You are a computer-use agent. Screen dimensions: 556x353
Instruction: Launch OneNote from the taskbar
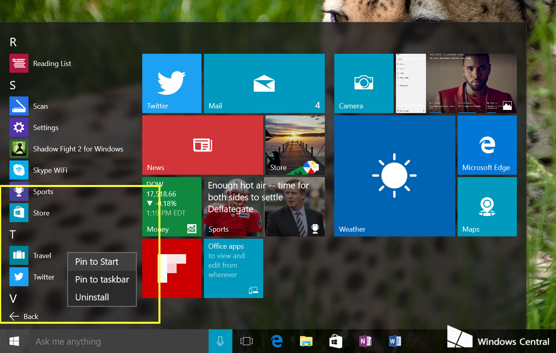coord(366,341)
